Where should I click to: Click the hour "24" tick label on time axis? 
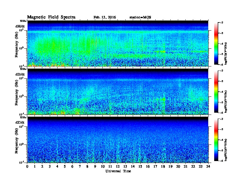pos(208,167)
